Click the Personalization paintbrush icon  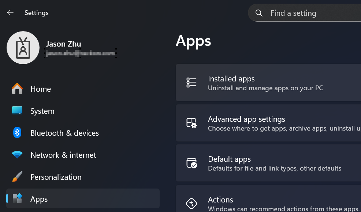(17, 177)
